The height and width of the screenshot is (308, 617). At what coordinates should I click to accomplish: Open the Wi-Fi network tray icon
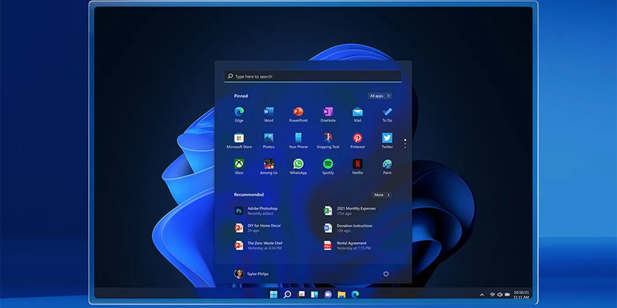pos(492,294)
